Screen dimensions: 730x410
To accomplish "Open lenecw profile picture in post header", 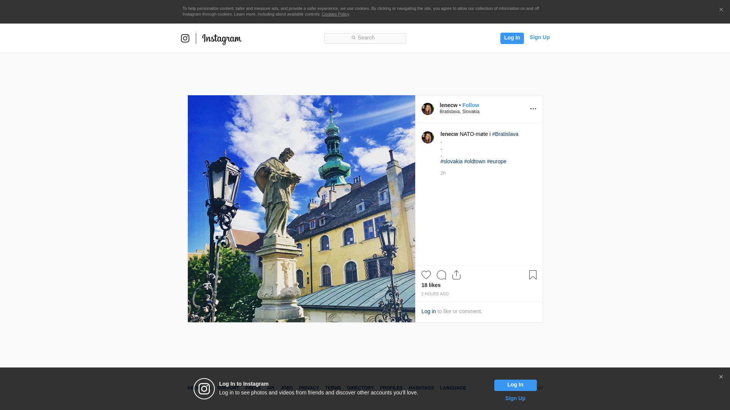I will coord(428,109).
